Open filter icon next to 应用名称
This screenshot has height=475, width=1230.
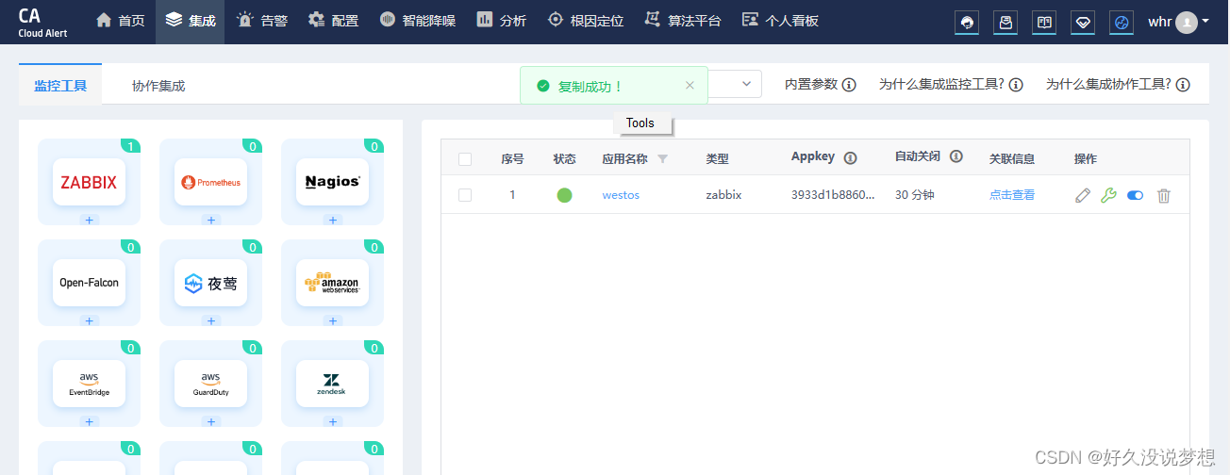point(662,158)
